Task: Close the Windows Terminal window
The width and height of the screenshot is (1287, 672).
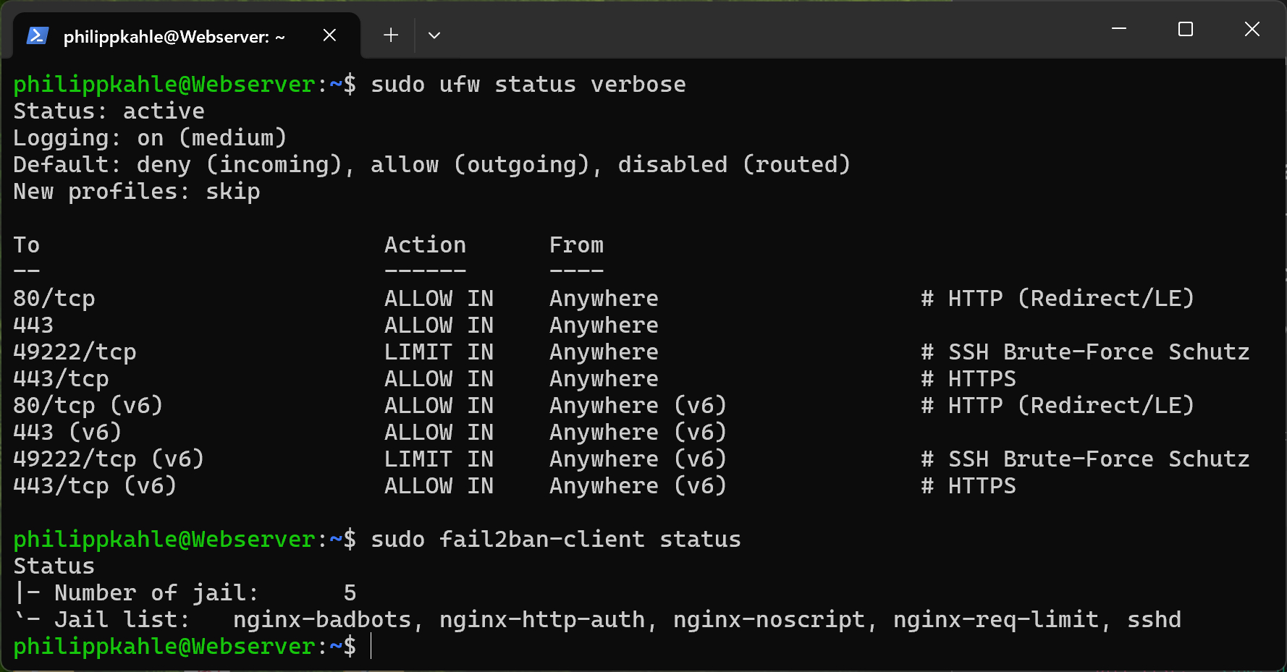Action: coord(1252,29)
